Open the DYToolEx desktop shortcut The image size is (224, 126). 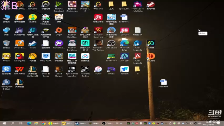19,45
